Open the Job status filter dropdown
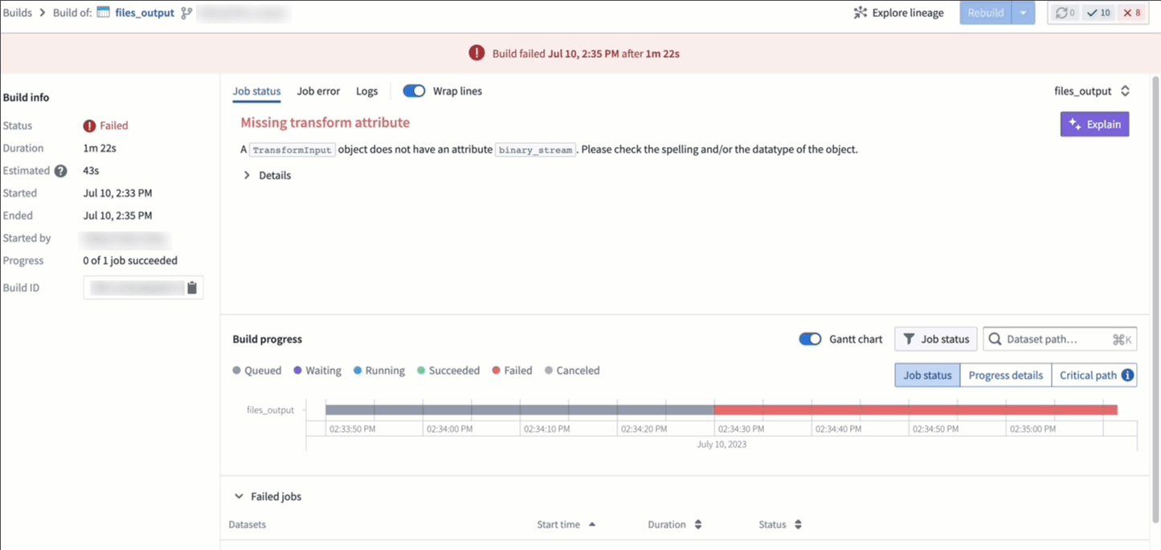 click(936, 340)
